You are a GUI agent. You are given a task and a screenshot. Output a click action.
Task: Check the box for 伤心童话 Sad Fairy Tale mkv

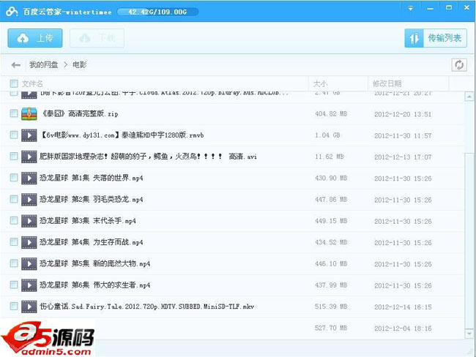[x=14, y=306]
